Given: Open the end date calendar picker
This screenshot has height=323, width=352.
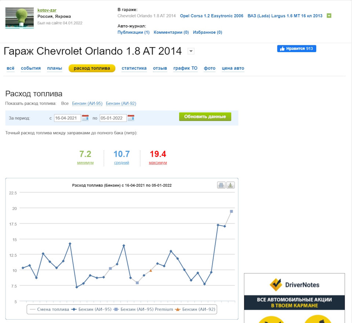Looking at the screenshot, I should (x=131, y=118).
